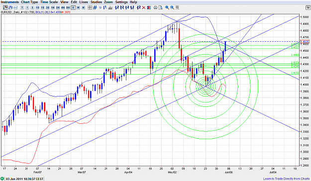Select the Daily (D) timeframe button
The height and width of the screenshot is (181, 311).
(x=73, y=7)
